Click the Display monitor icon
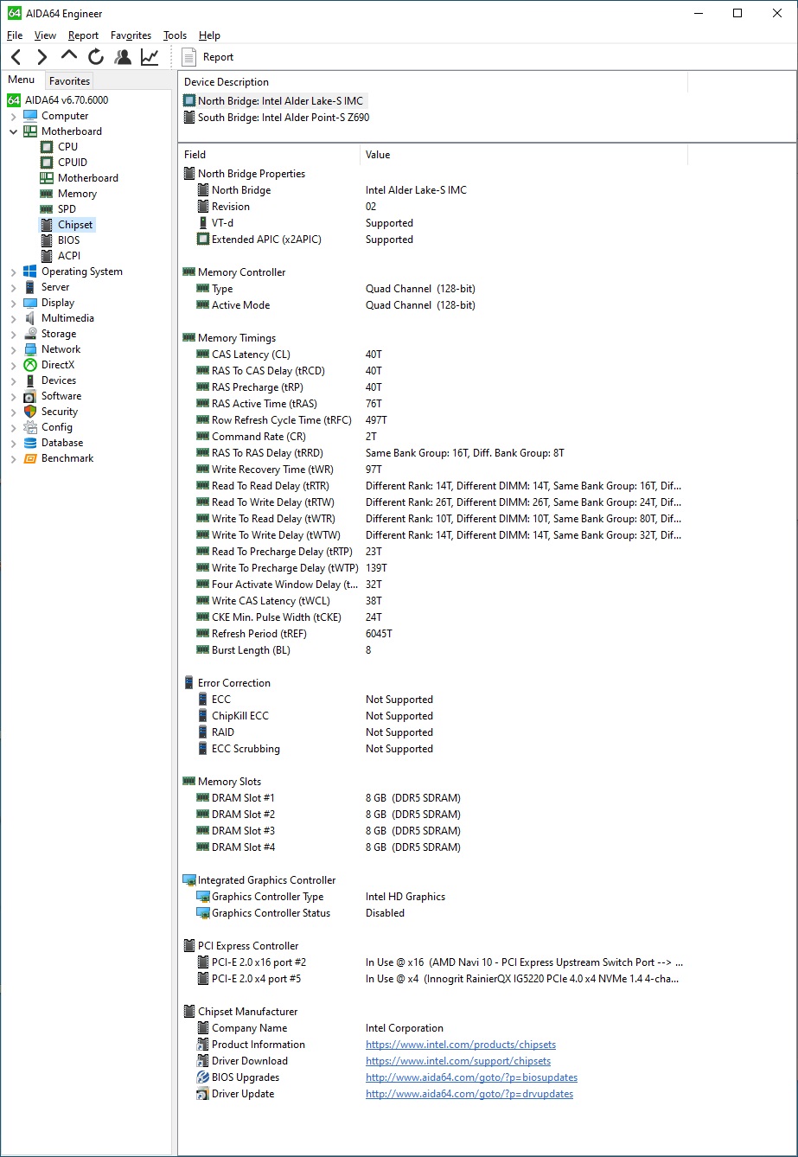Image resolution: width=798 pixels, height=1157 pixels. 30,303
